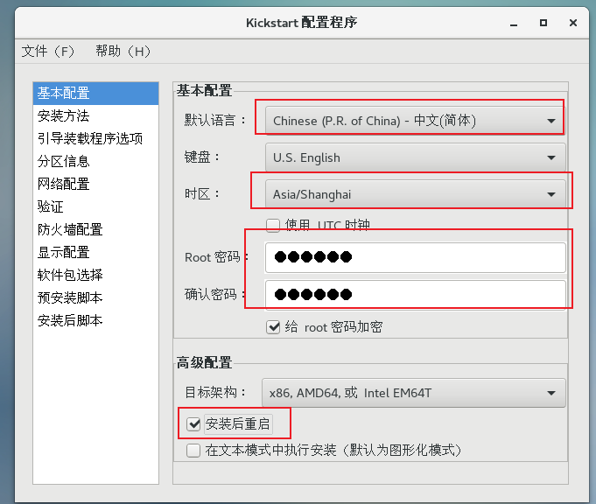This screenshot has width=596, height=504.
Task: Switch to 网络配置 section
Action: (x=95, y=184)
